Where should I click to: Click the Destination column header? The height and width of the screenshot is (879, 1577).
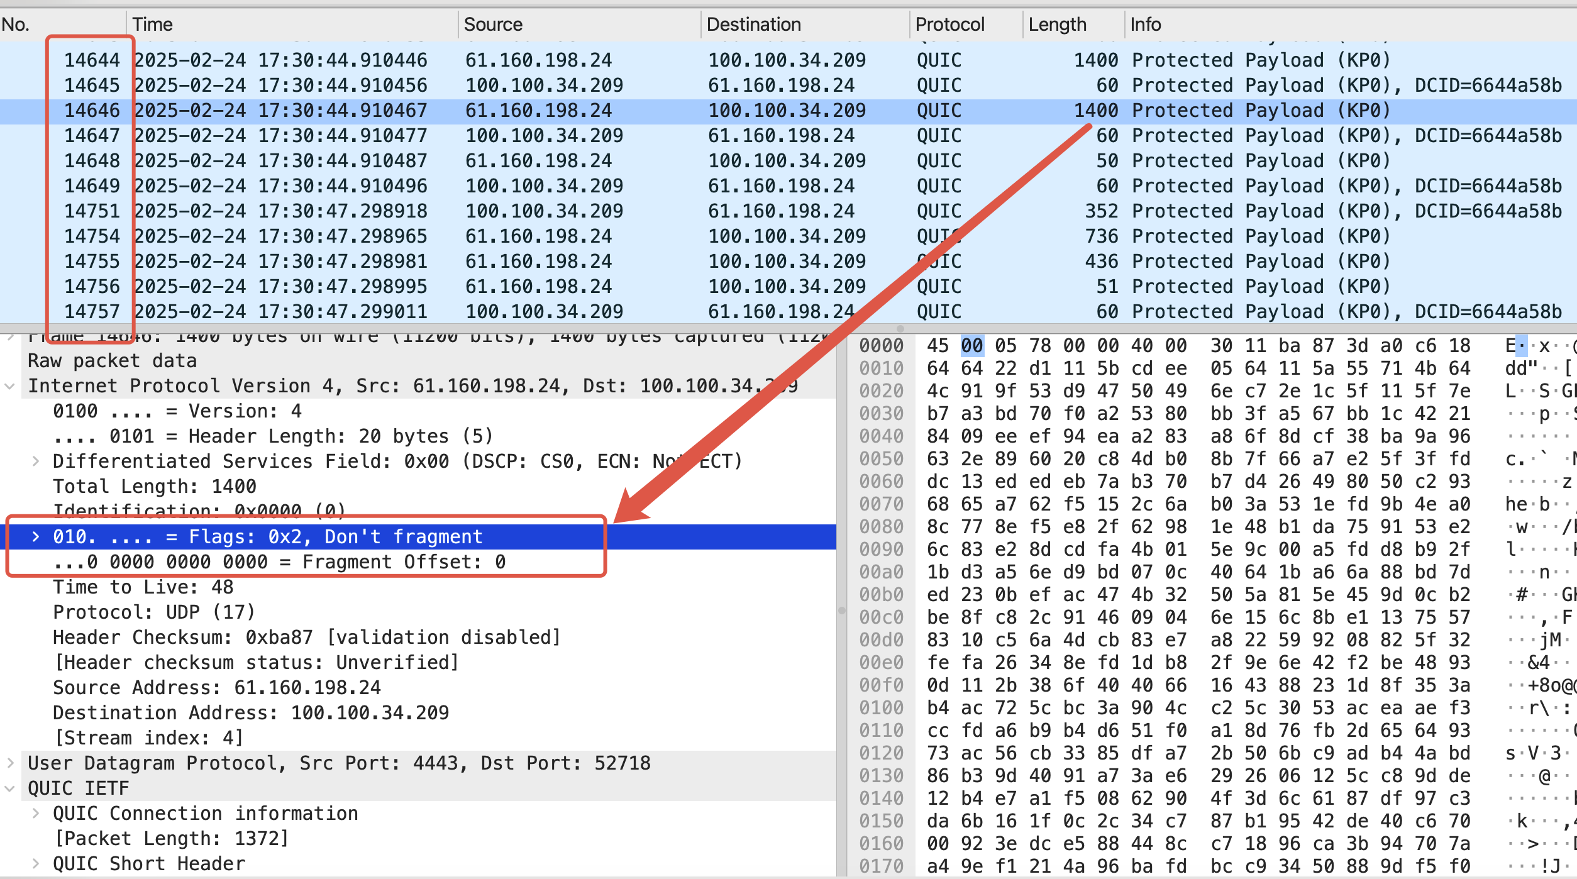753,25
